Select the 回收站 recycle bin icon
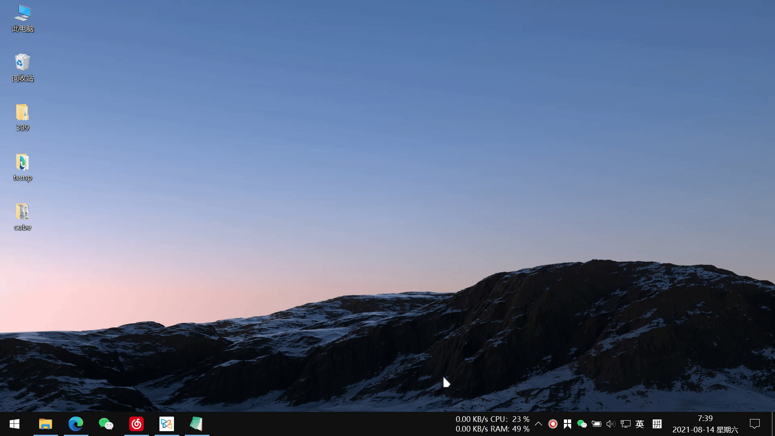 coord(23,68)
